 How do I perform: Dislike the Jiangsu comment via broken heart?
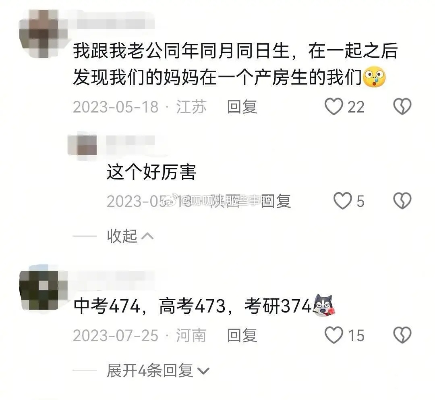[x=402, y=107]
